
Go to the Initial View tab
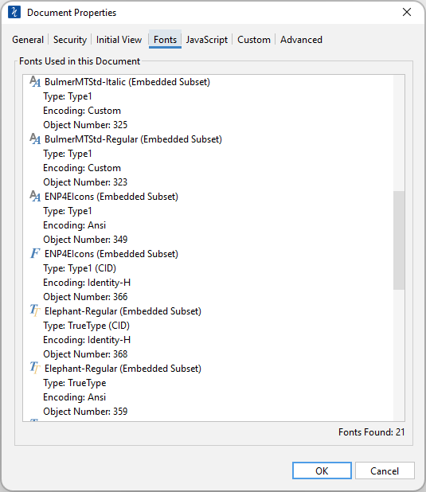click(x=119, y=40)
